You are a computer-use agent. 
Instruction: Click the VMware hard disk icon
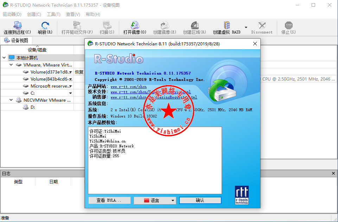point(19,65)
